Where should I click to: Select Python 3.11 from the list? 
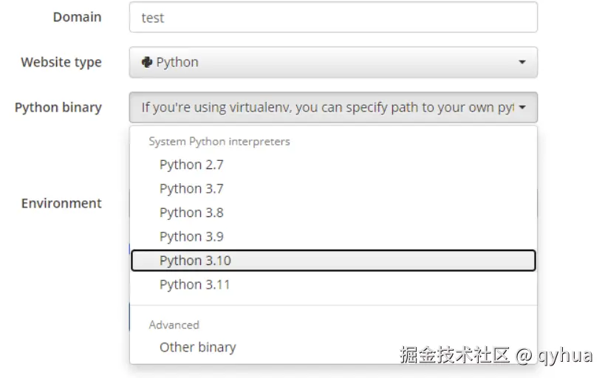pos(195,284)
